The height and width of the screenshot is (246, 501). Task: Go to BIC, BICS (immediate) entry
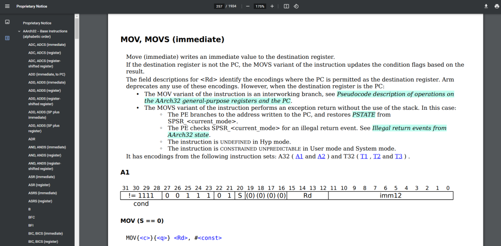click(x=45, y=233)
